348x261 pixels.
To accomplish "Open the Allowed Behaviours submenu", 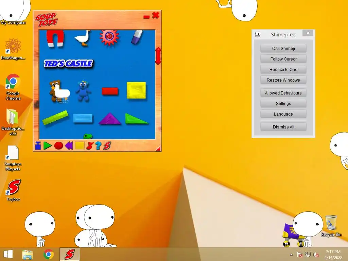I will 283,93.
